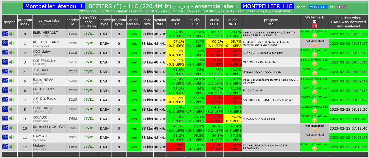This screenshot has height=158, width=369.
Task: Click watermark help icon in BLEU HERAULT row
Action: pos(314,36)
